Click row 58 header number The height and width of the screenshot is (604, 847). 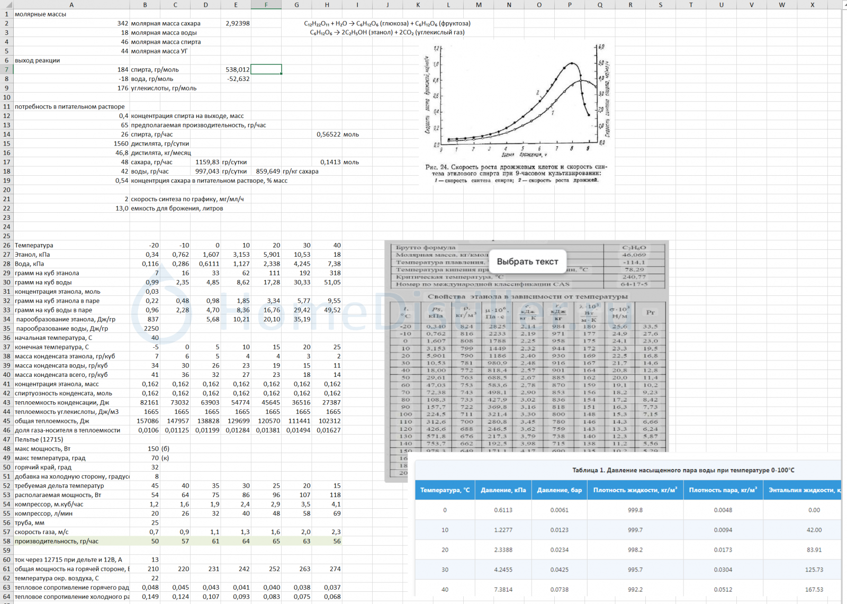click(6, 541)
